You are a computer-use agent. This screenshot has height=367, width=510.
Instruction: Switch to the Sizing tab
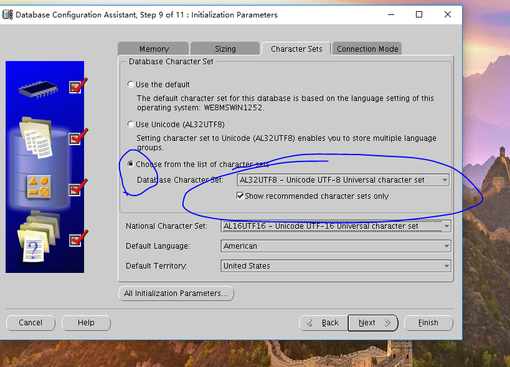click(x=225, y=49)
